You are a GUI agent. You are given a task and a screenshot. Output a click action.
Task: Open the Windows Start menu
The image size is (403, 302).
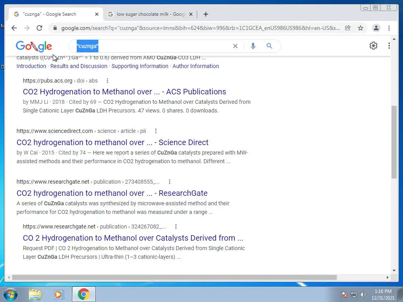coord(11,294)
